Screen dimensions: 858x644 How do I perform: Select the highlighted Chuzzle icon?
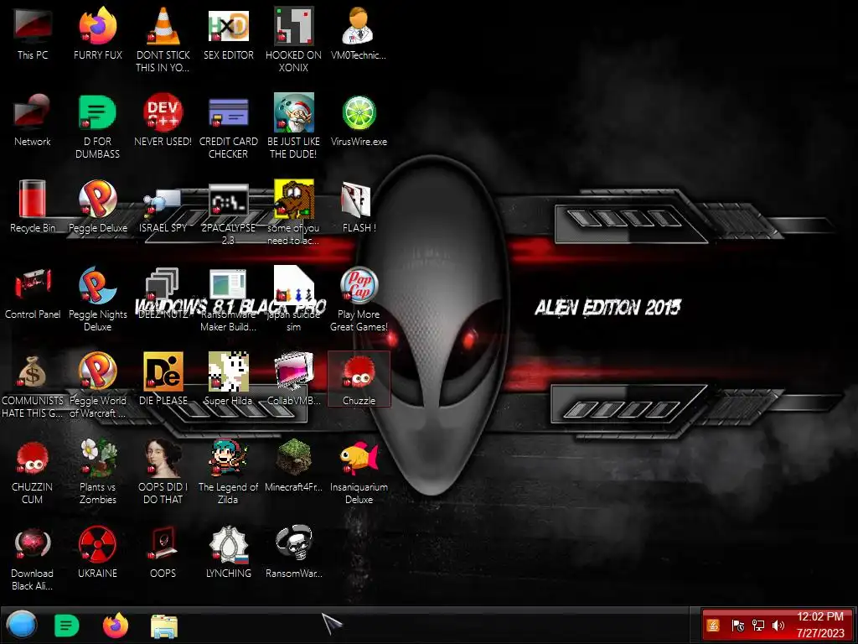359,379
